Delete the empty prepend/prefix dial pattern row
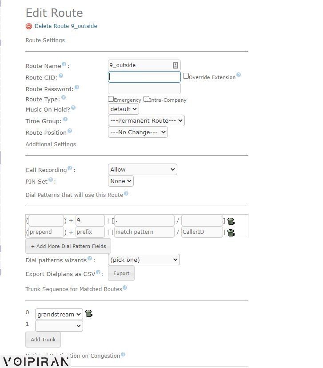The image size is (323, 368). click(x=231, y=232)
